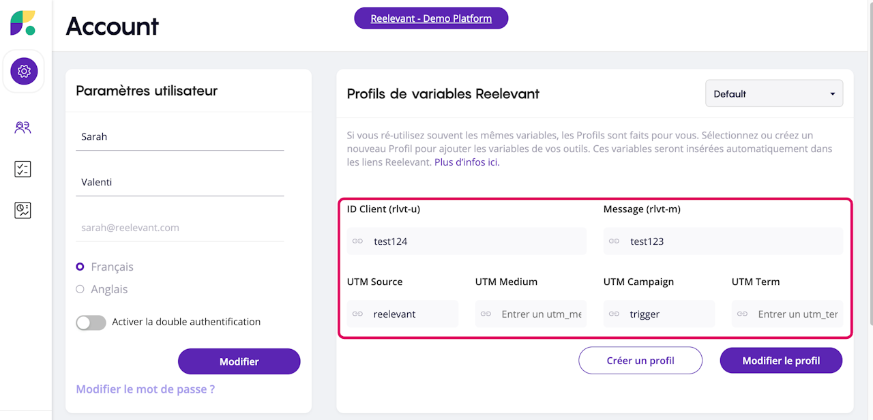Open the settings gear icon

coord(24,71)
